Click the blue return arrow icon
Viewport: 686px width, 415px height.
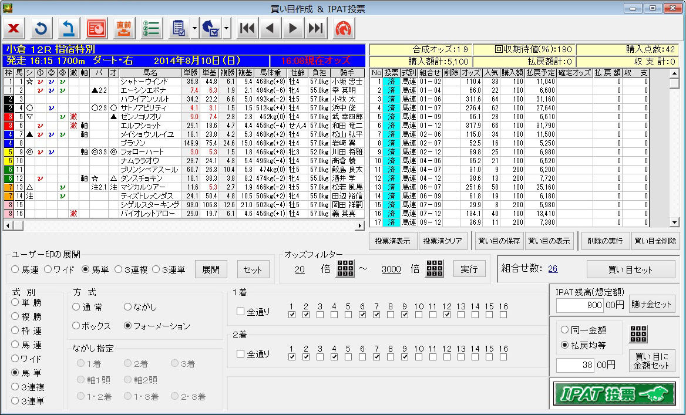[x=69, y=29]
